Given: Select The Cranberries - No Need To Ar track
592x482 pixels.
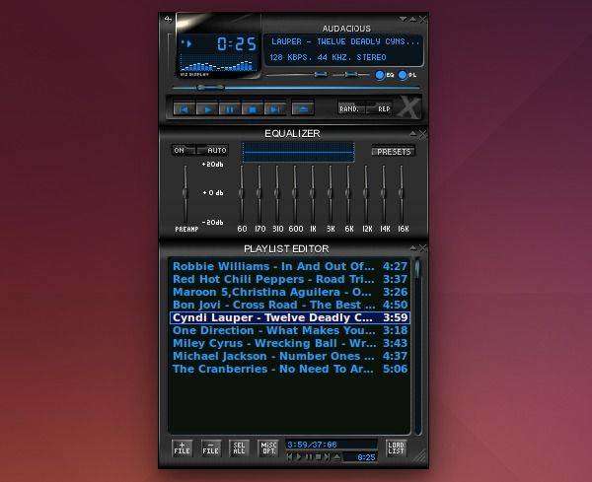Looking at the screenshot, I should (x=289, y=369).
